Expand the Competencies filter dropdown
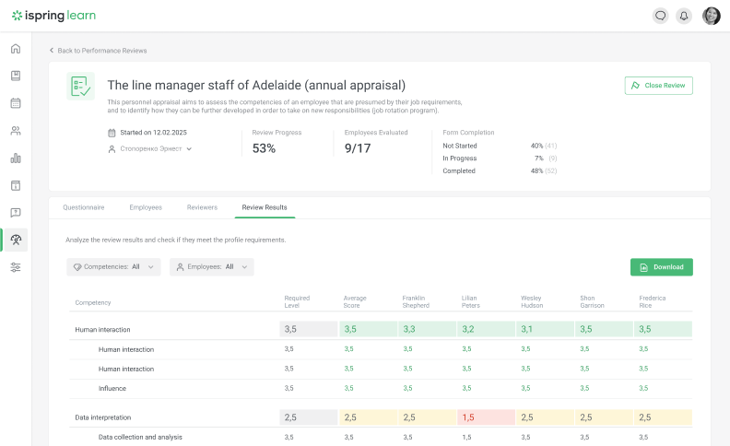Screen dimensions: 730x446 click(x=113, y=266)
